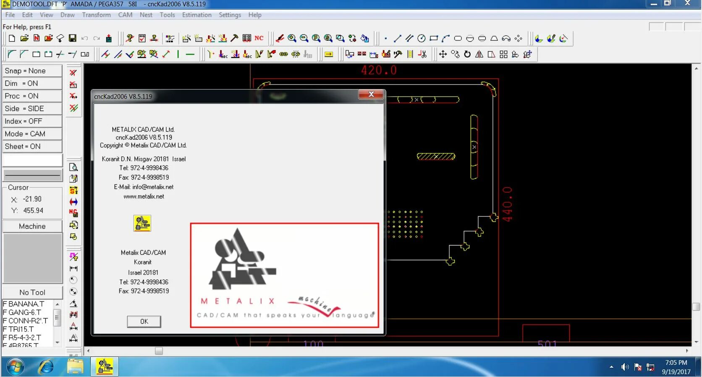Screen dimensions: 702x377
Task: Click the Machine button
Action: tap(32, 226)
